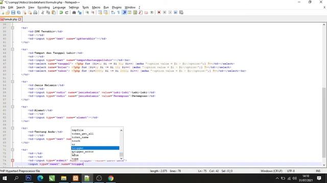Viewport: 327px width, 183px height.
Task: Collapse the fold marker at IPK Terakhir row
Action: click(12, 28)
